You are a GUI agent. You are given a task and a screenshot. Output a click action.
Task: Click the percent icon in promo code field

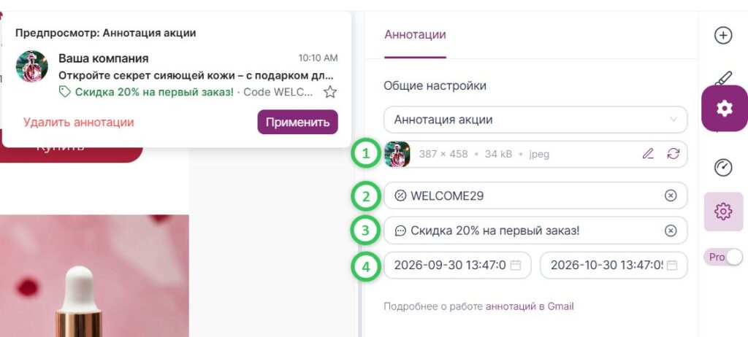click(x=400, y=195)
